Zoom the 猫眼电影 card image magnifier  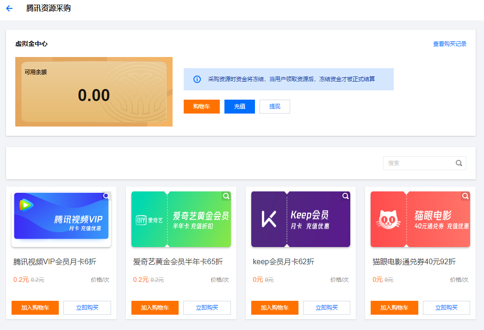point(465,196)
